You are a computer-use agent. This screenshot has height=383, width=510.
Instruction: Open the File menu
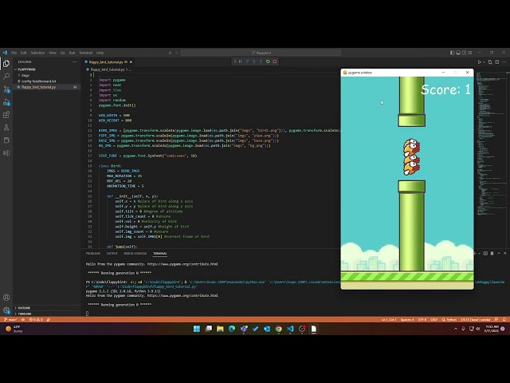click(x=14, y=53)
